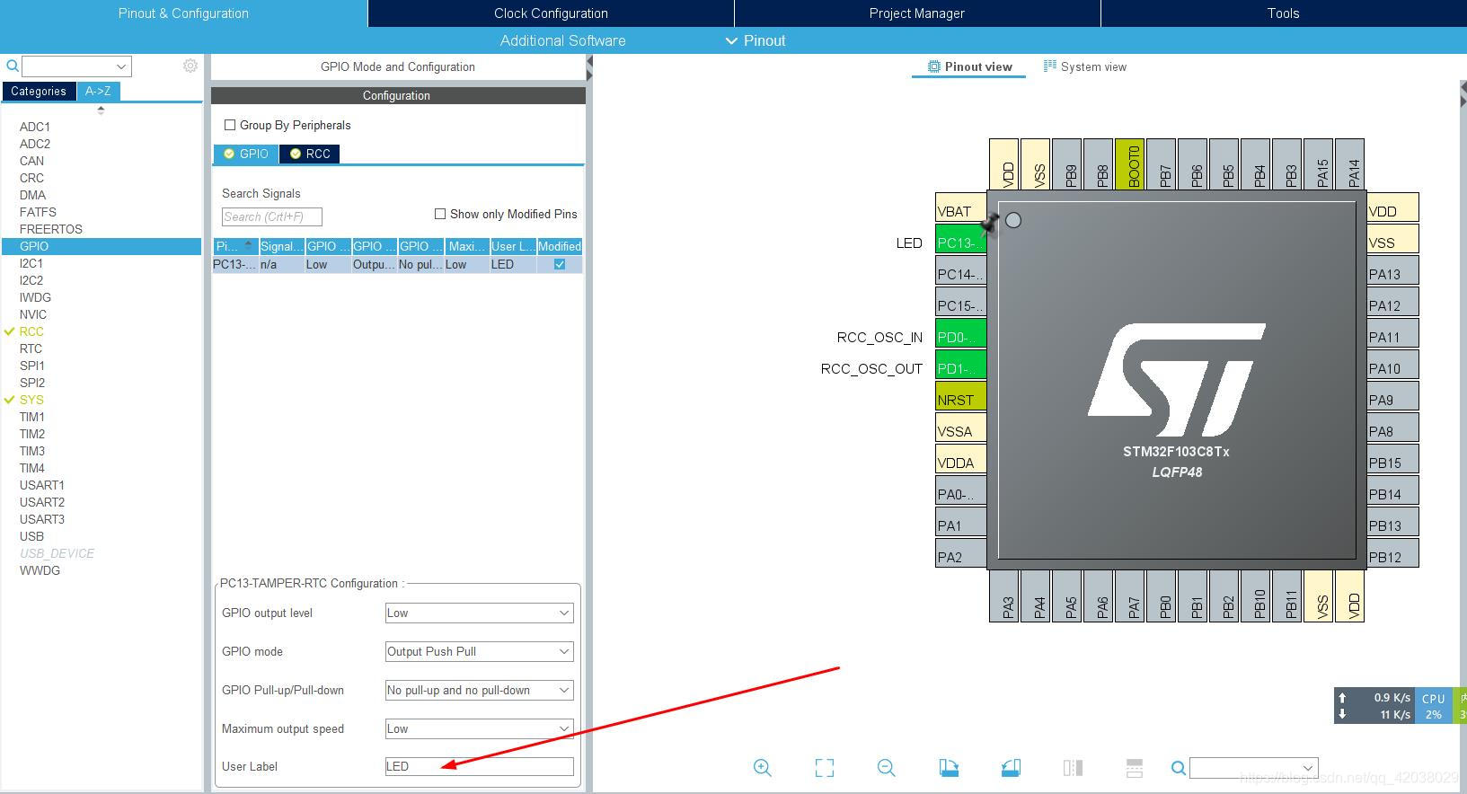The width and height of the screenshot is (1467, 794).
Task: Expand the Pinout dropdown menu
Action: pyautogui.click(x=756, y=40)
